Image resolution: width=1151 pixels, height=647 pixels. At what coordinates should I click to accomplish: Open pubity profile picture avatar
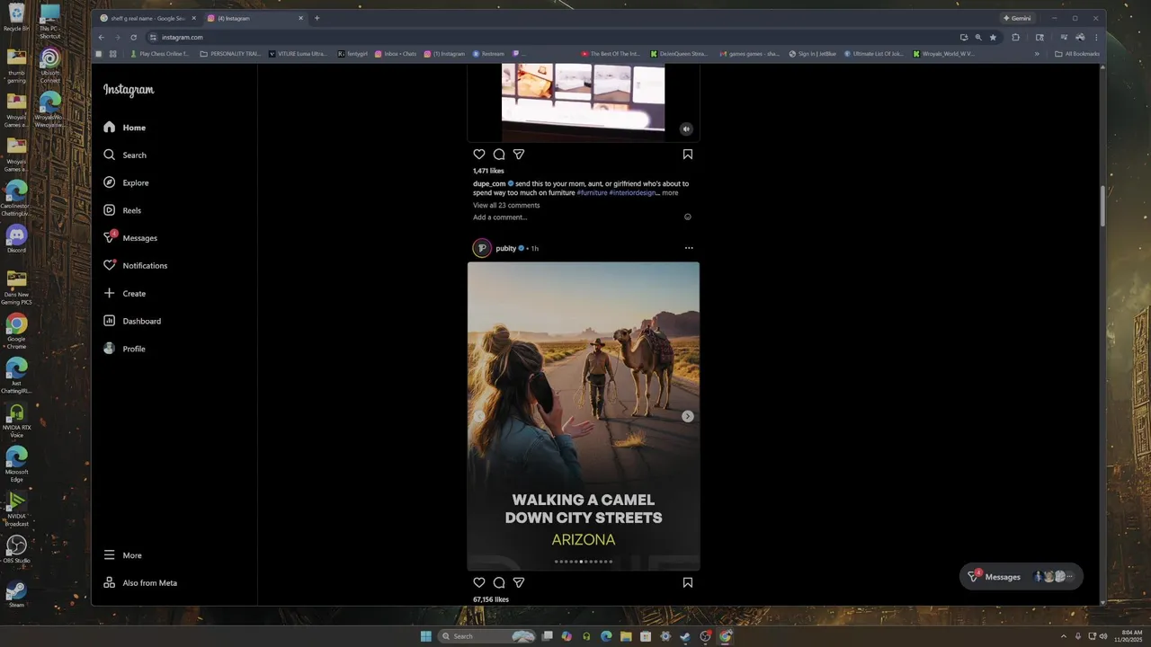pyautogui.click(x=482, y=248)
